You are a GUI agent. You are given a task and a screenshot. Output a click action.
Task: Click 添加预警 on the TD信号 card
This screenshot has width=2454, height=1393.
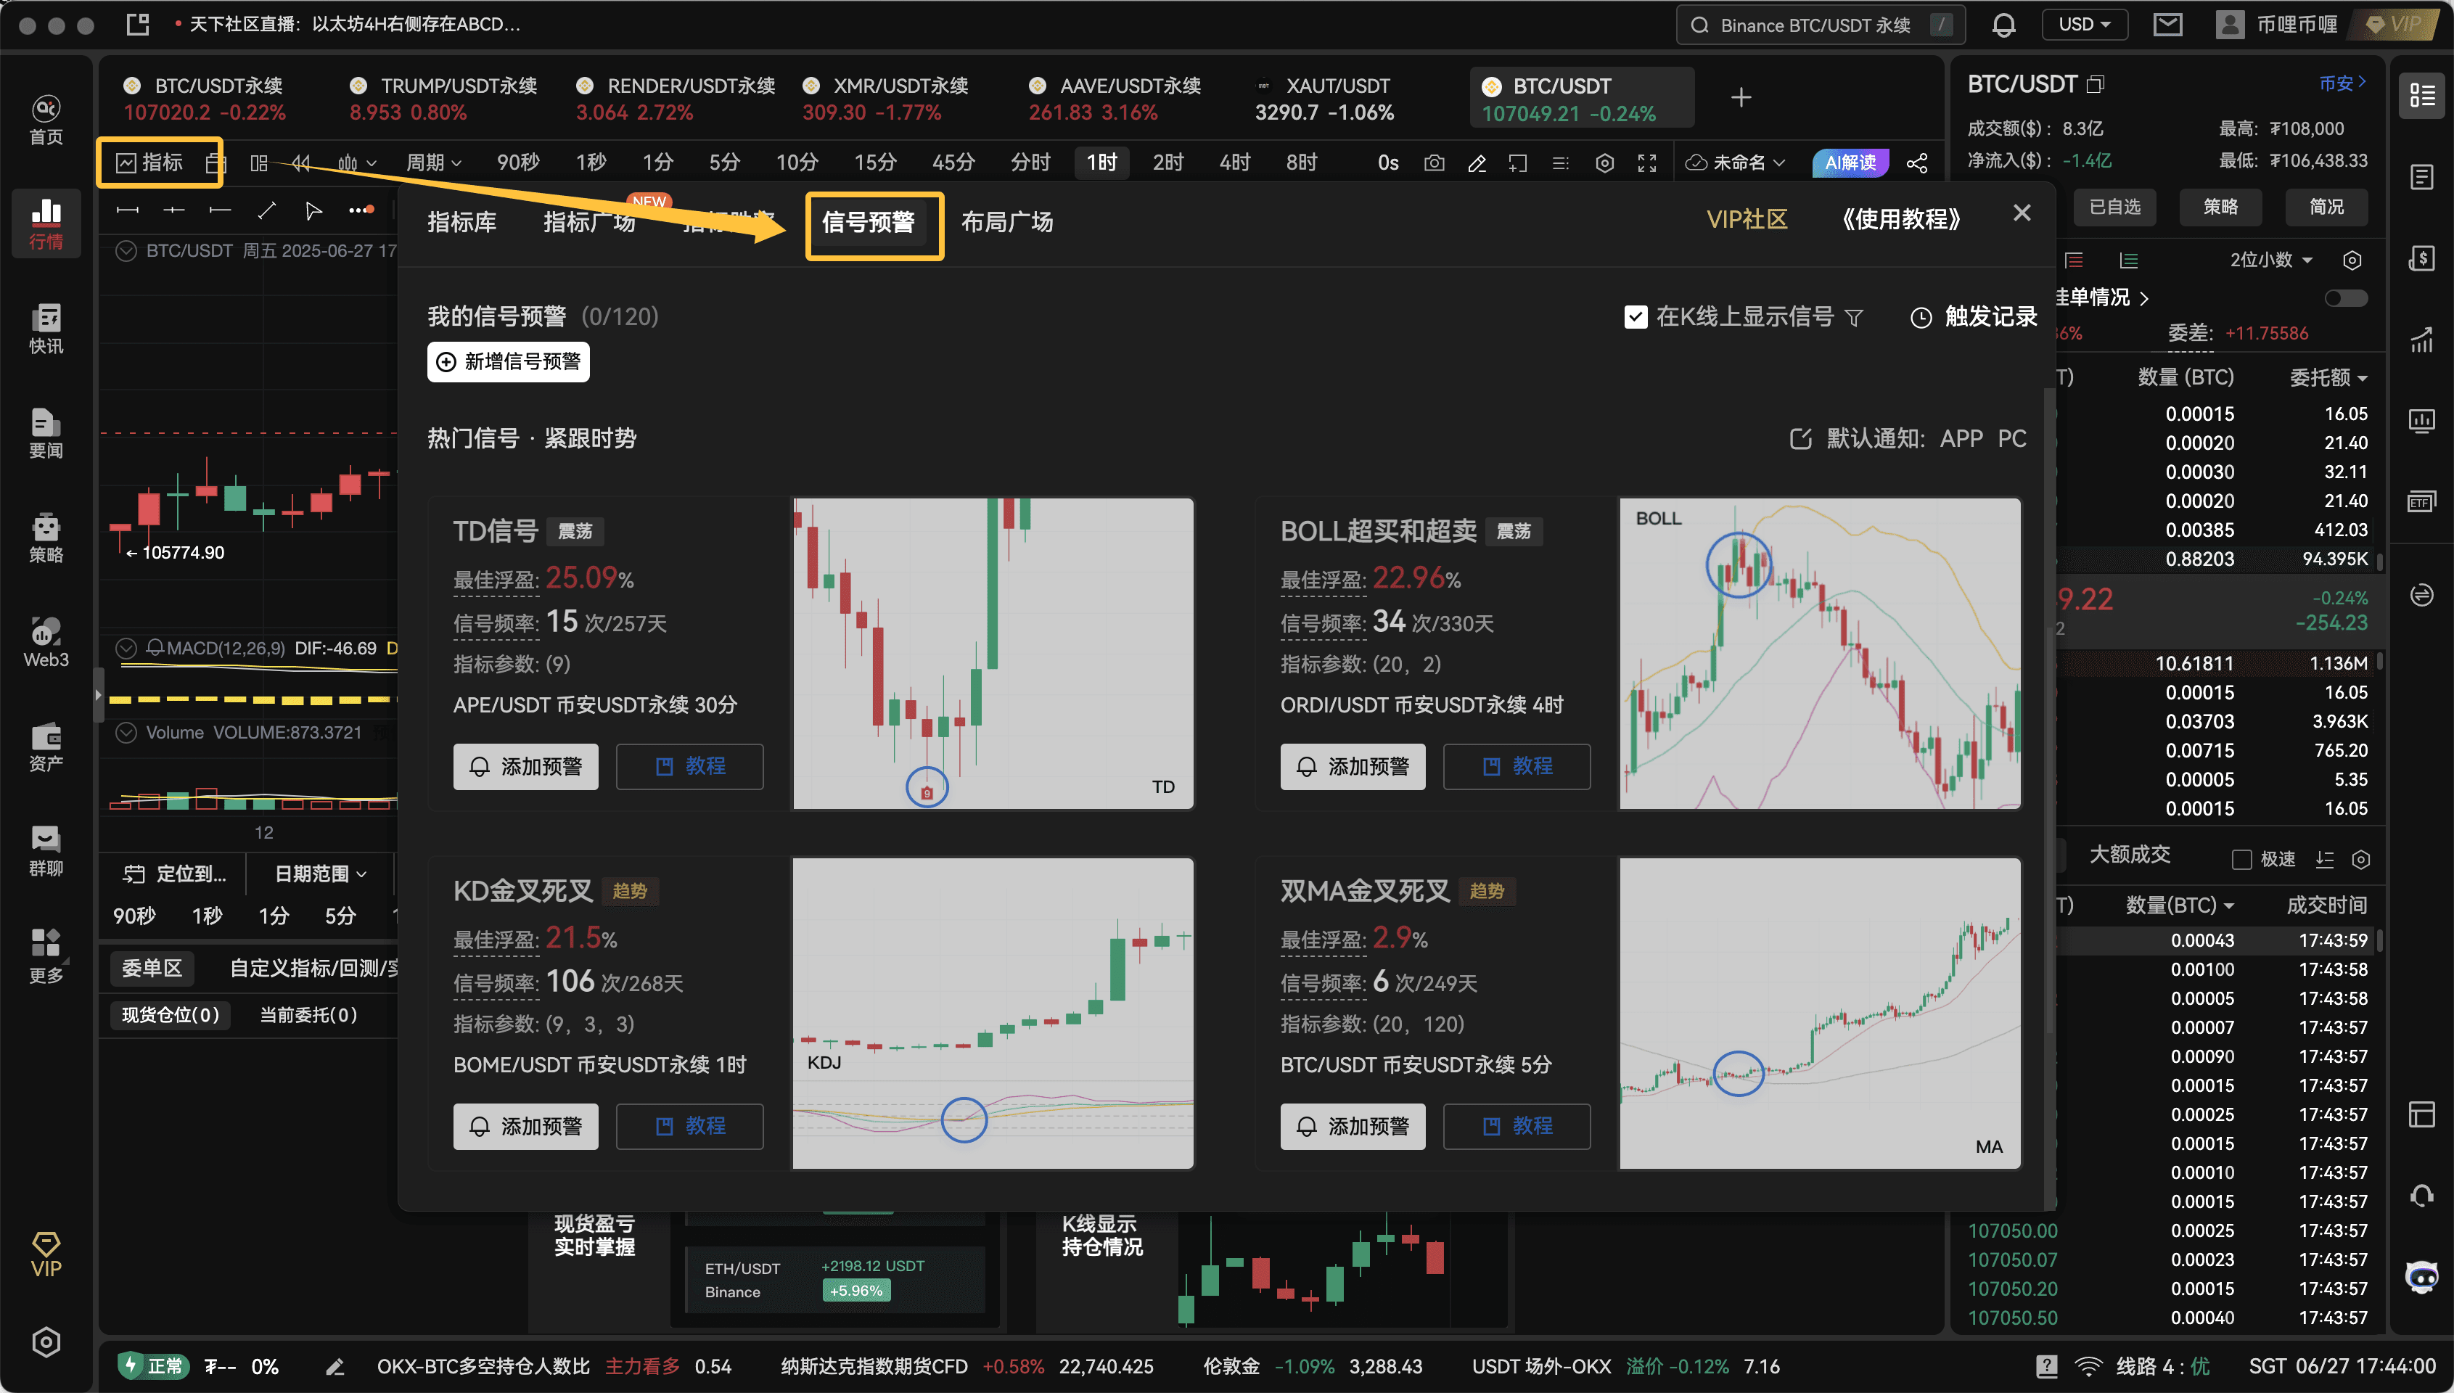pyautogui.click(x=525, y=766)
